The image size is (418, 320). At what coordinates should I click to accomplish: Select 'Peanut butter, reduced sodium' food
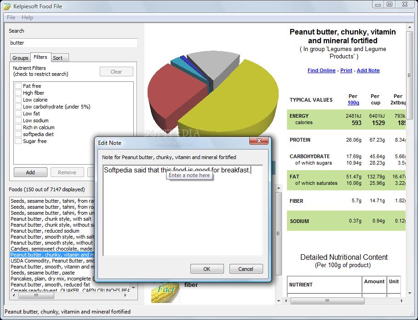coord(45,231)
